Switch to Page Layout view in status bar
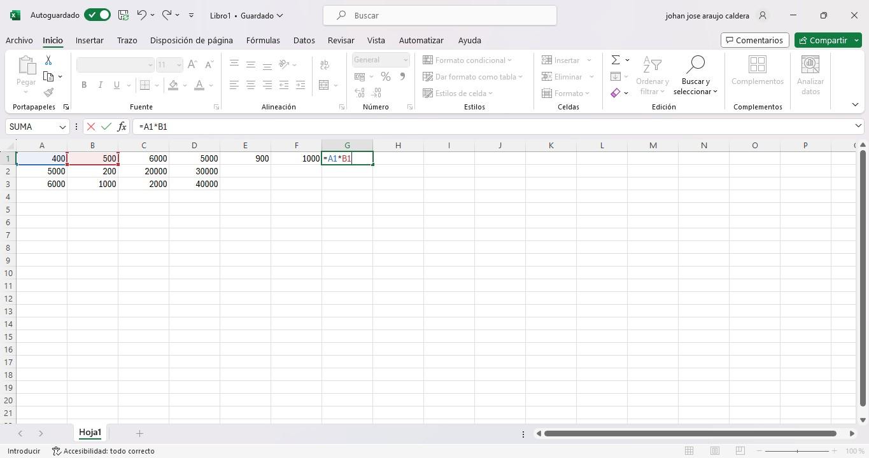This screenshot has width=869, height=458. (714, 451)
